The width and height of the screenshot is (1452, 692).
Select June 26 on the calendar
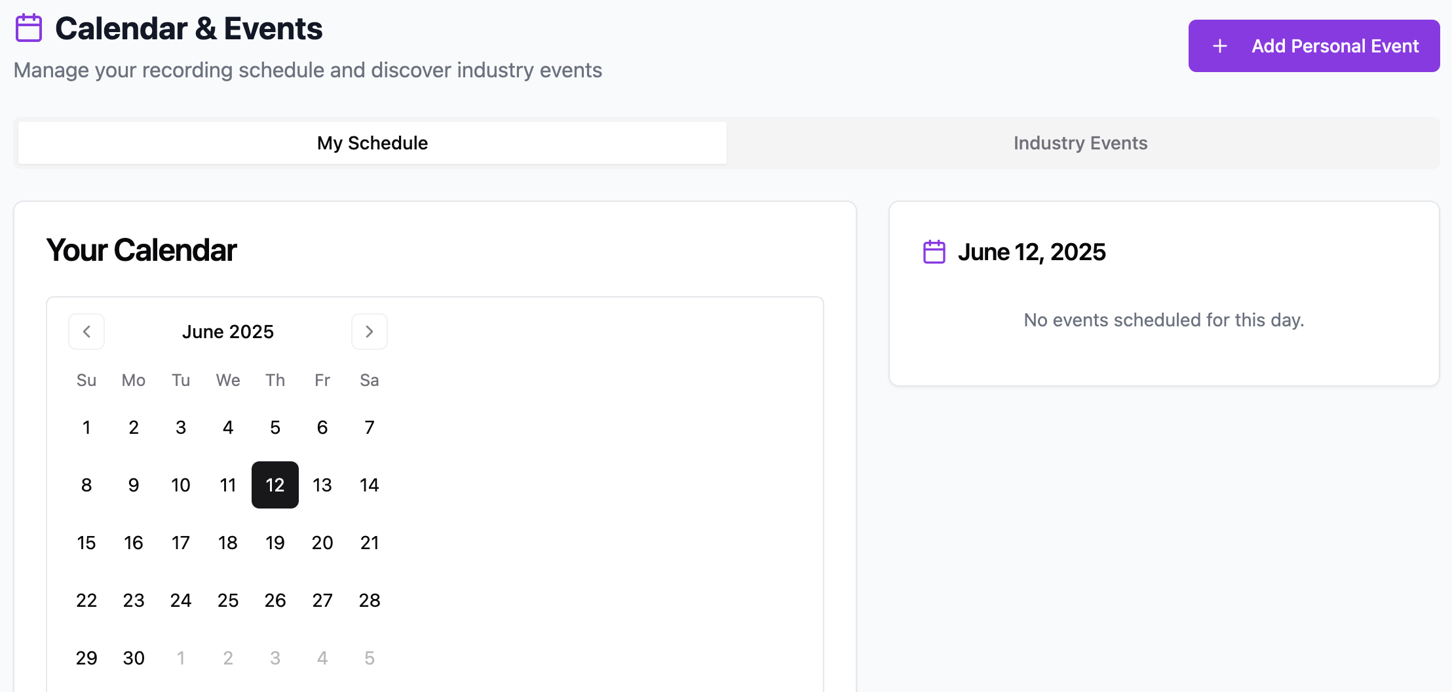point(275,600)
